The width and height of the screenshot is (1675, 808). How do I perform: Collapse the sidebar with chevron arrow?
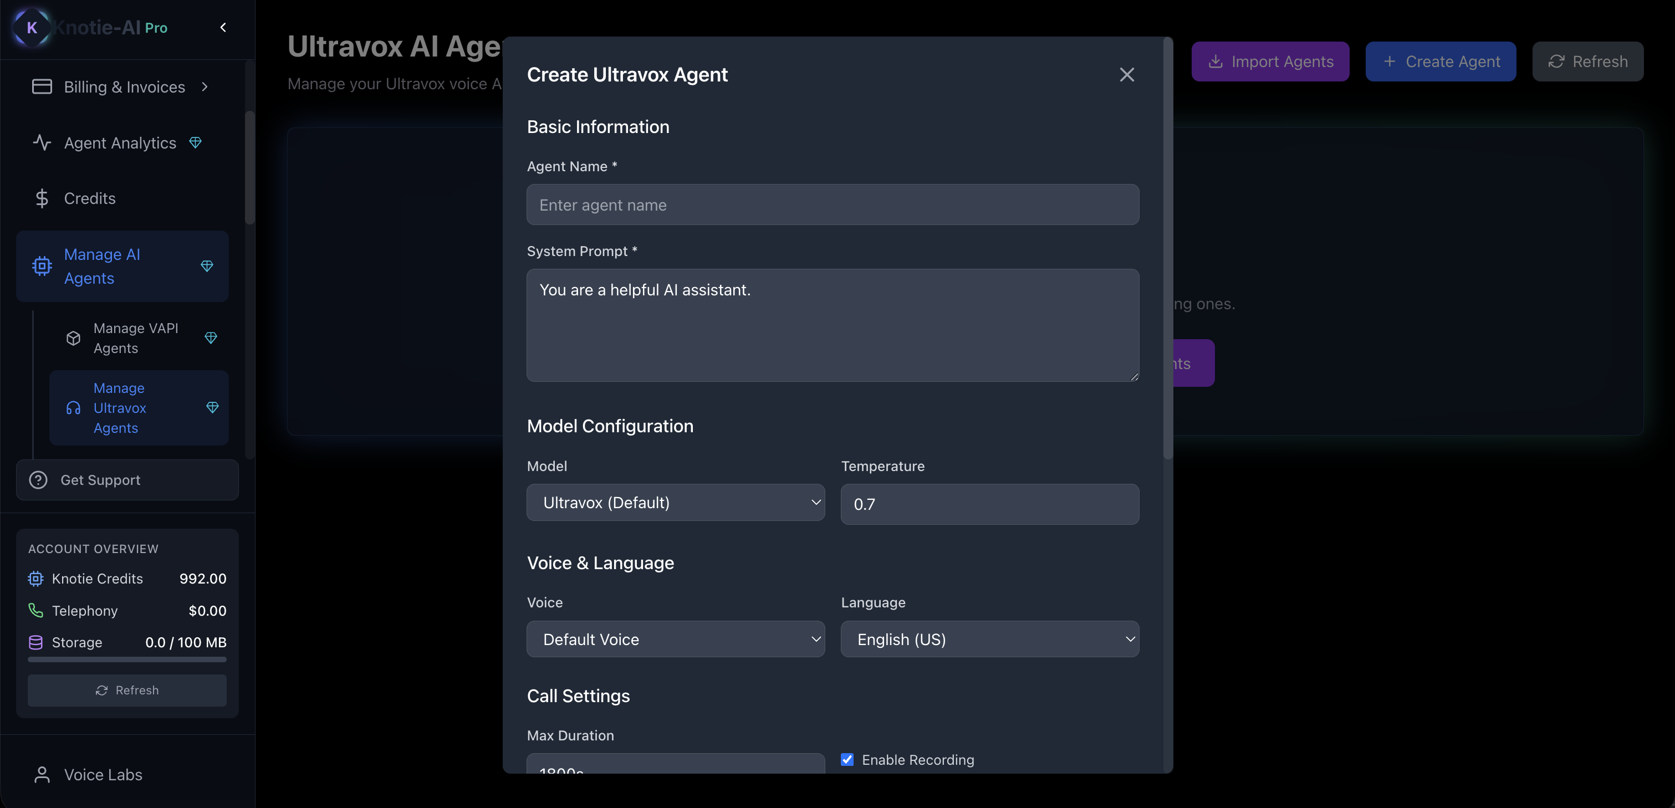tap(223, 27)
